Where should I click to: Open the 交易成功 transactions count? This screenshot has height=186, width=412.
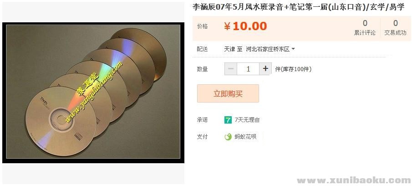tap(395, 28)
